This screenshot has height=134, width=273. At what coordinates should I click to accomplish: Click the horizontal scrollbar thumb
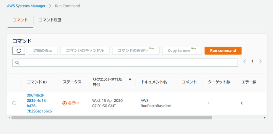point(112,118)
